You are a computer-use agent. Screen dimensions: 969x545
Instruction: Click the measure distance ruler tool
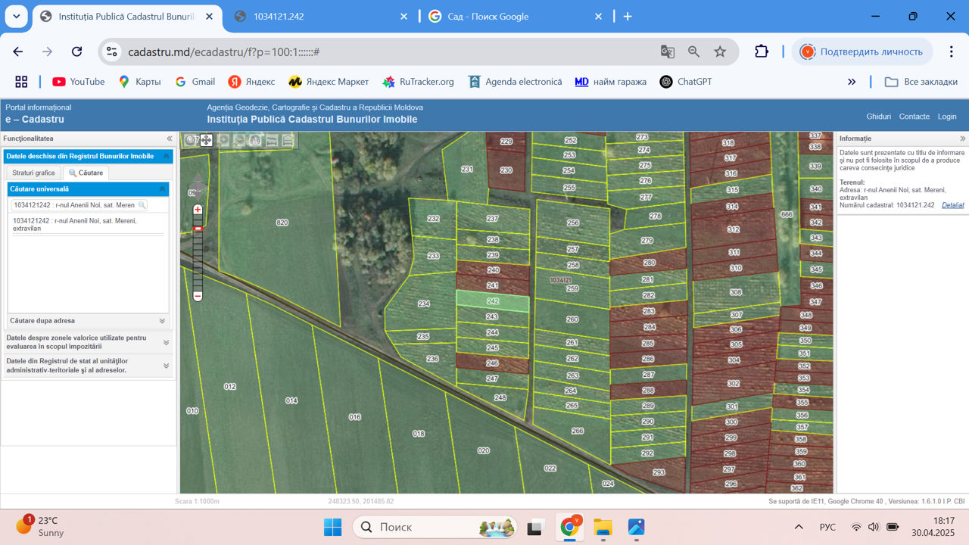271,140
